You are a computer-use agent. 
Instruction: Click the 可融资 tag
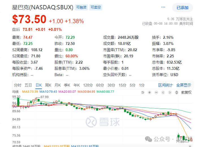81,7
